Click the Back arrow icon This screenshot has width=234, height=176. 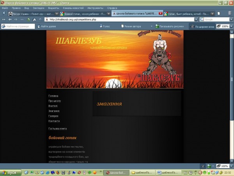(10, 19)
